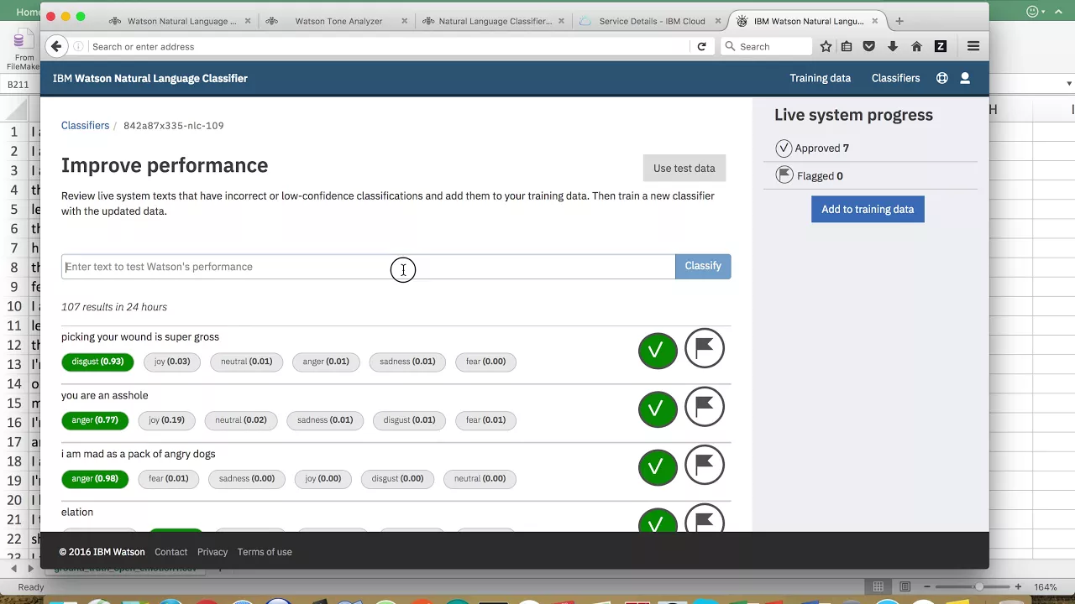Viewport: 1075px width, 604px height.
Task: Select the 'joy (0.03)' label chip
Action: click(x=172, y=362)
